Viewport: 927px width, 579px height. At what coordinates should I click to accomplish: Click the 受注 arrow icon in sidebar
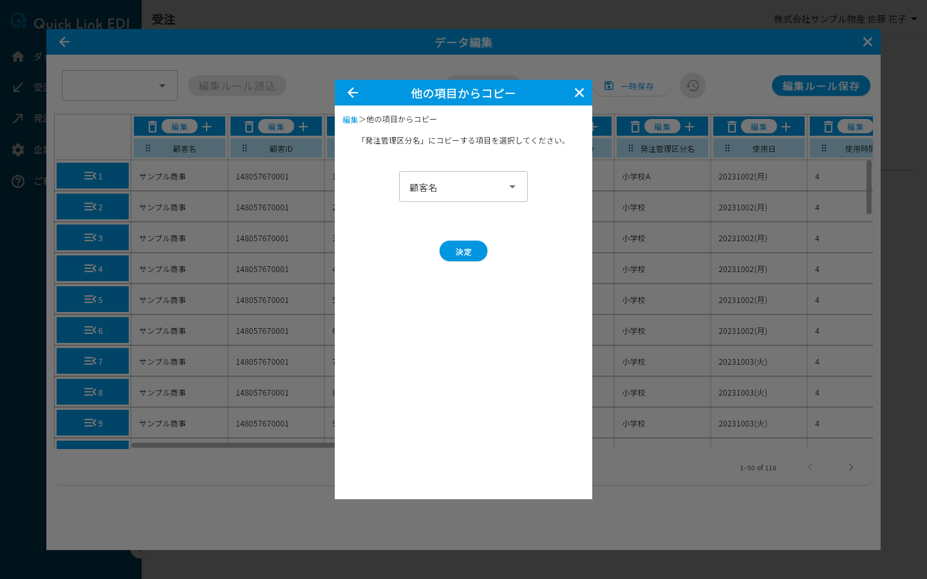tap(18, 87)
